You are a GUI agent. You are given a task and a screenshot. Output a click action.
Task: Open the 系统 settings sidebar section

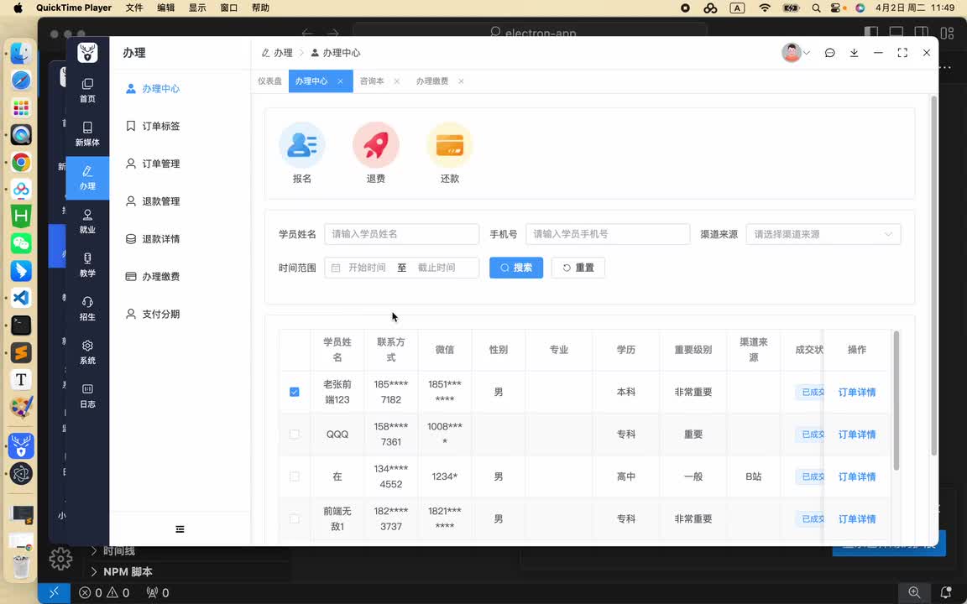point(87,353)
